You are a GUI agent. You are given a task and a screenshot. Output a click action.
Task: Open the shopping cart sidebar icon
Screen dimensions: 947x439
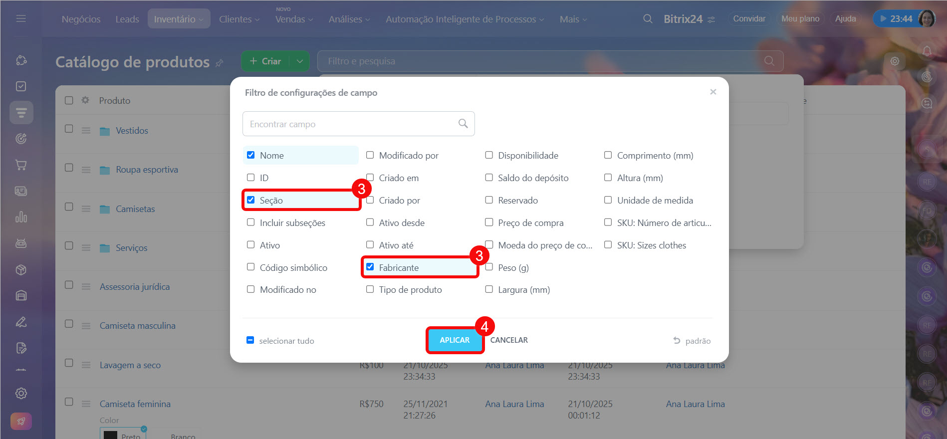pyautogui.click(x=21, y=165)
